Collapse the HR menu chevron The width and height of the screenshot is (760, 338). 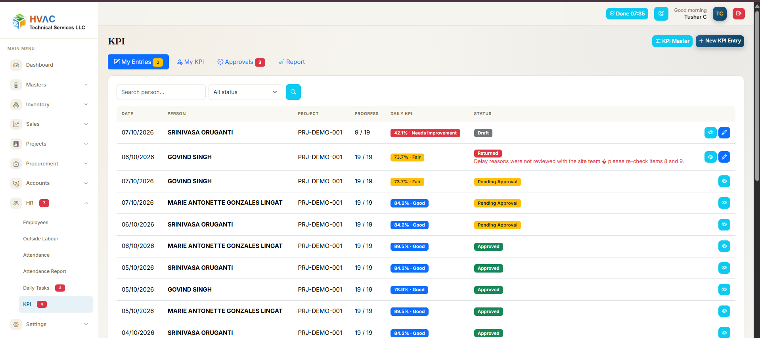point(86,203)
